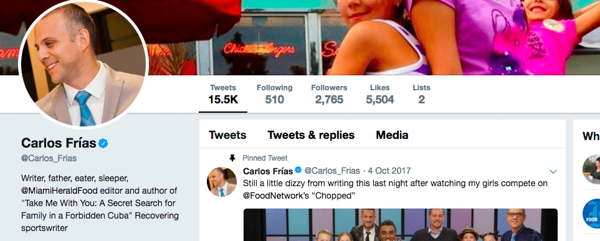The height and width of the screenshot is (241, 600).
Task: Select the Tweets timeline tab
Action: 227,135
